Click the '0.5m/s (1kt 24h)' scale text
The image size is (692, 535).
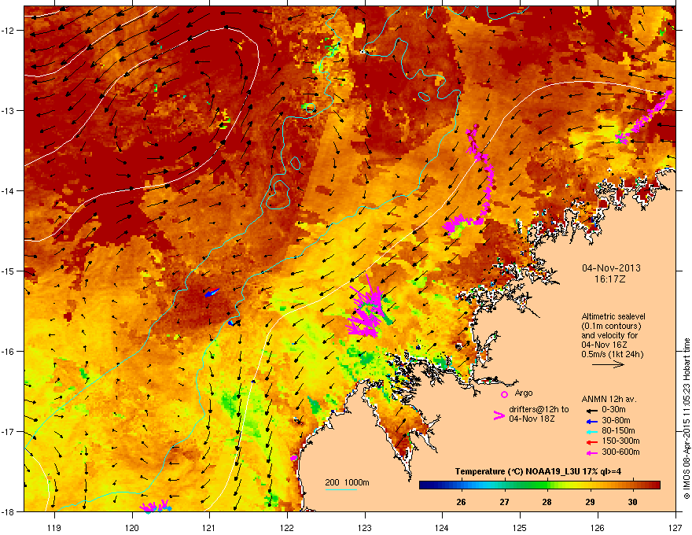pyautogui.click(x=613, y=355)
